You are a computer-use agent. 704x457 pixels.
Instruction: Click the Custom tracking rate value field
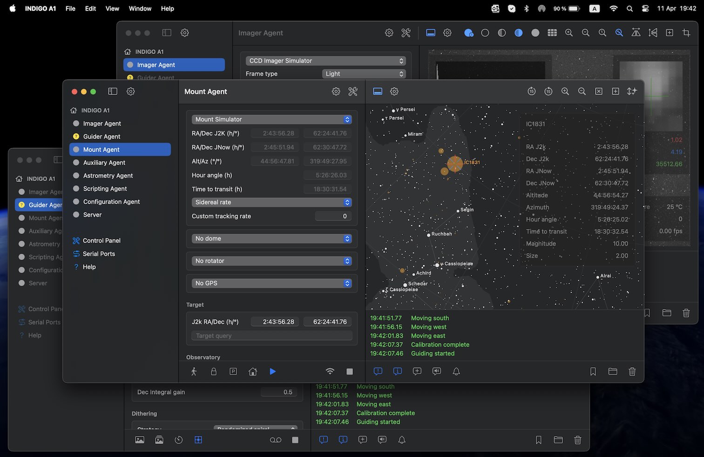[333, 216]
